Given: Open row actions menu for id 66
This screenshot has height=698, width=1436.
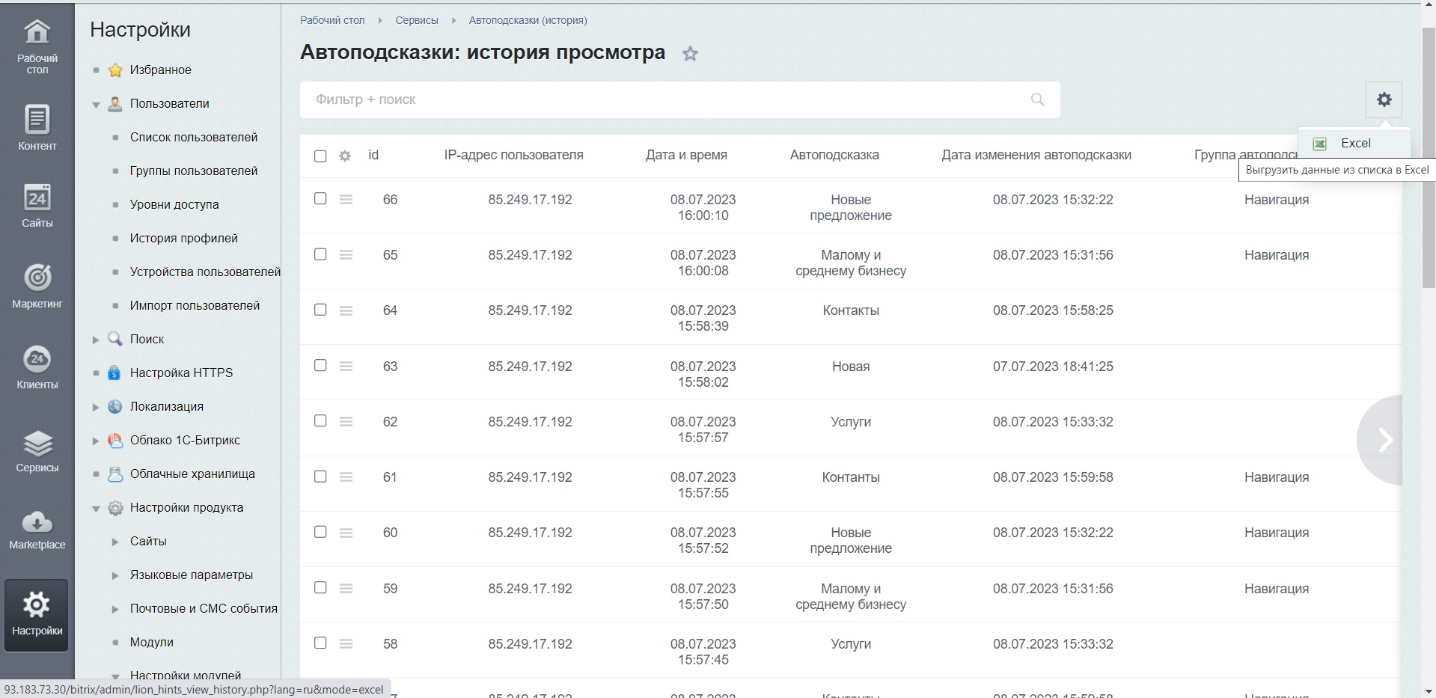Looking at the screenshot, I should coord(346,199).
